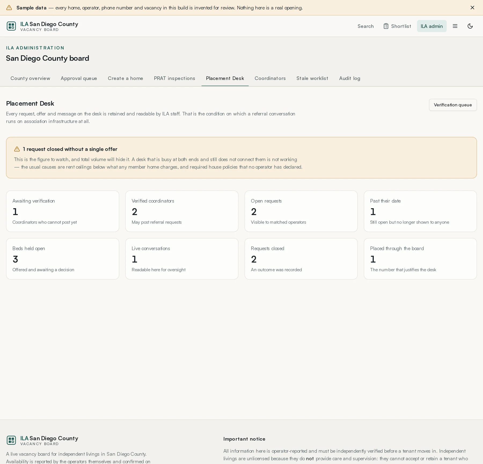Select the Verified coordinators card
The width and height of the screenshot is (483, 464).
pyautogui.click(x=182, y=211)
